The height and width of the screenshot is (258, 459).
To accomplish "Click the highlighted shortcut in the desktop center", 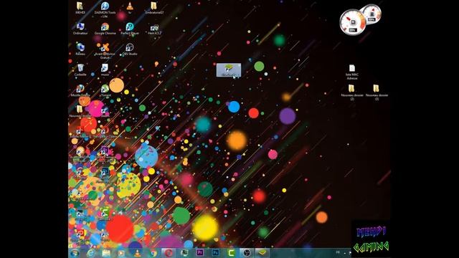I will [229, 70].
